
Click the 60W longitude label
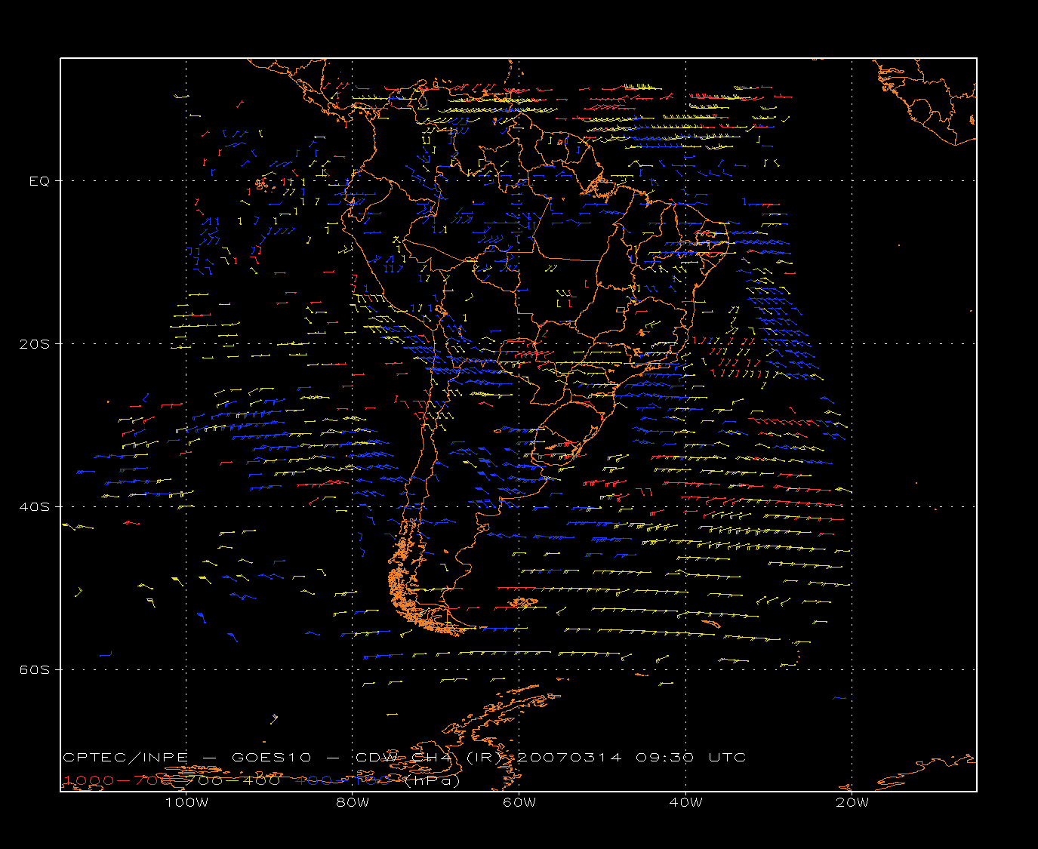tap(519, 802)
